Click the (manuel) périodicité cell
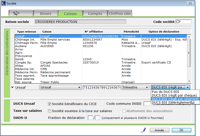 point(128,82)
